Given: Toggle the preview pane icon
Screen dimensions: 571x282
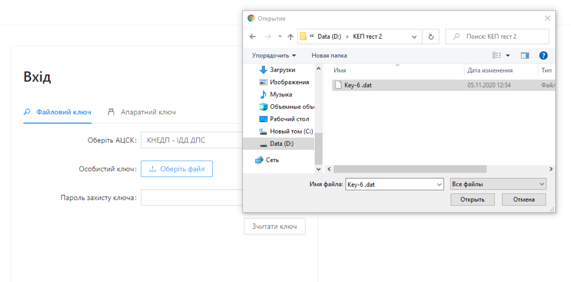Looking at the screenshot, I should point(525,55).
